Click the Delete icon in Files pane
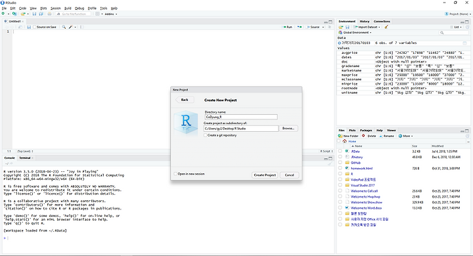The image size is (473, 256). click(363, 136)
